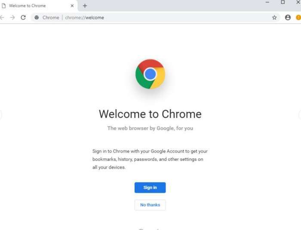The image size is (301, 230).
Task: Open a new tab with the plus button
Action: [85, 6]
